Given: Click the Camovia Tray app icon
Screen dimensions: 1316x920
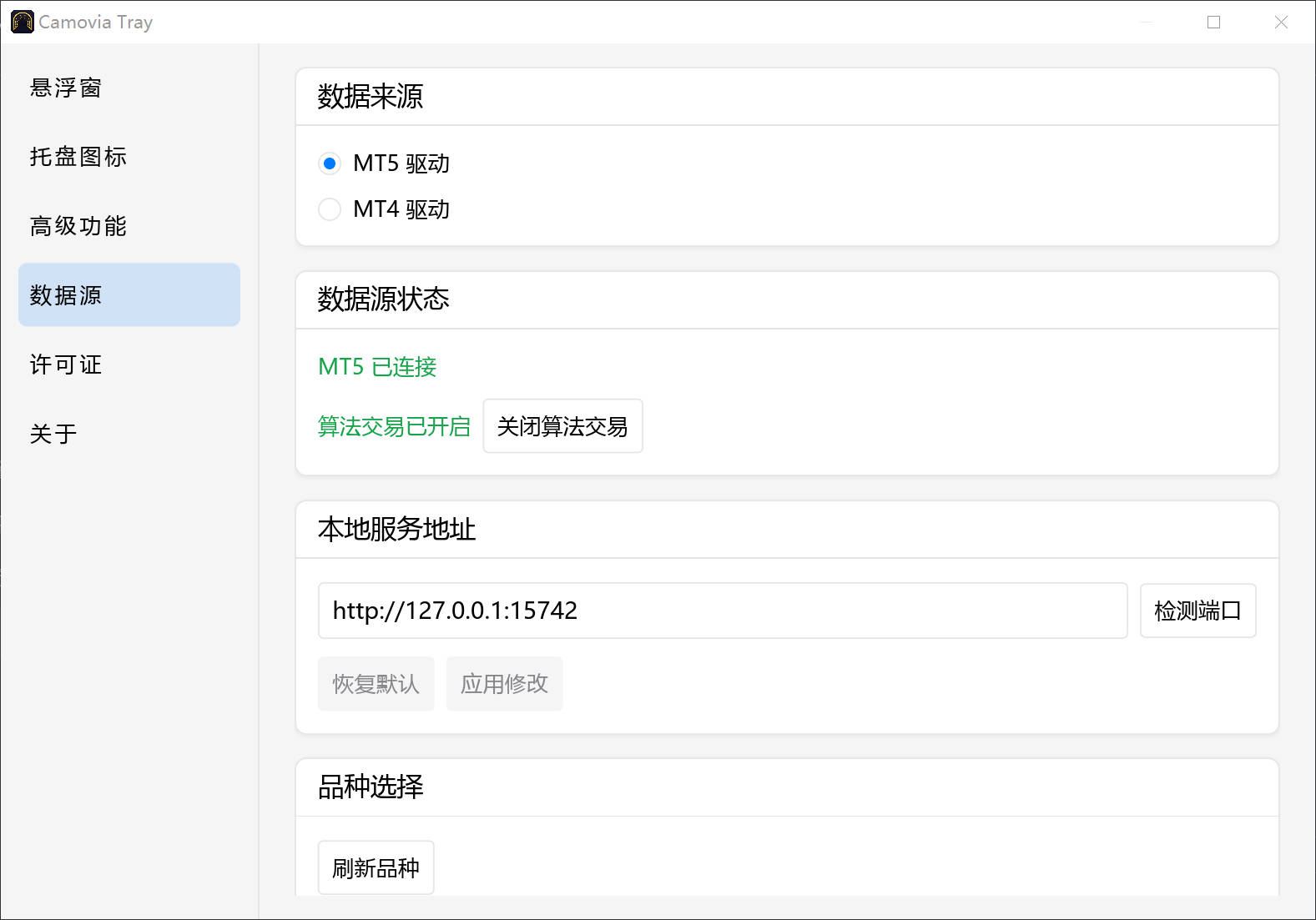Looking at the screenshot, I should pos(23,23).
